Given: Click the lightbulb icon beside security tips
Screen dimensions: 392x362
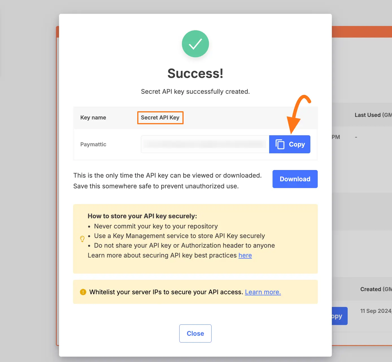Looking at the screenshot, I should click(82, 239).
